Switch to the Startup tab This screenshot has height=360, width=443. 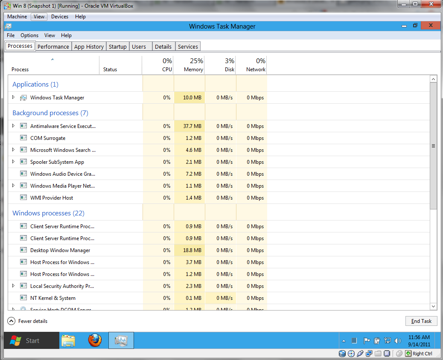pos(118,46)
